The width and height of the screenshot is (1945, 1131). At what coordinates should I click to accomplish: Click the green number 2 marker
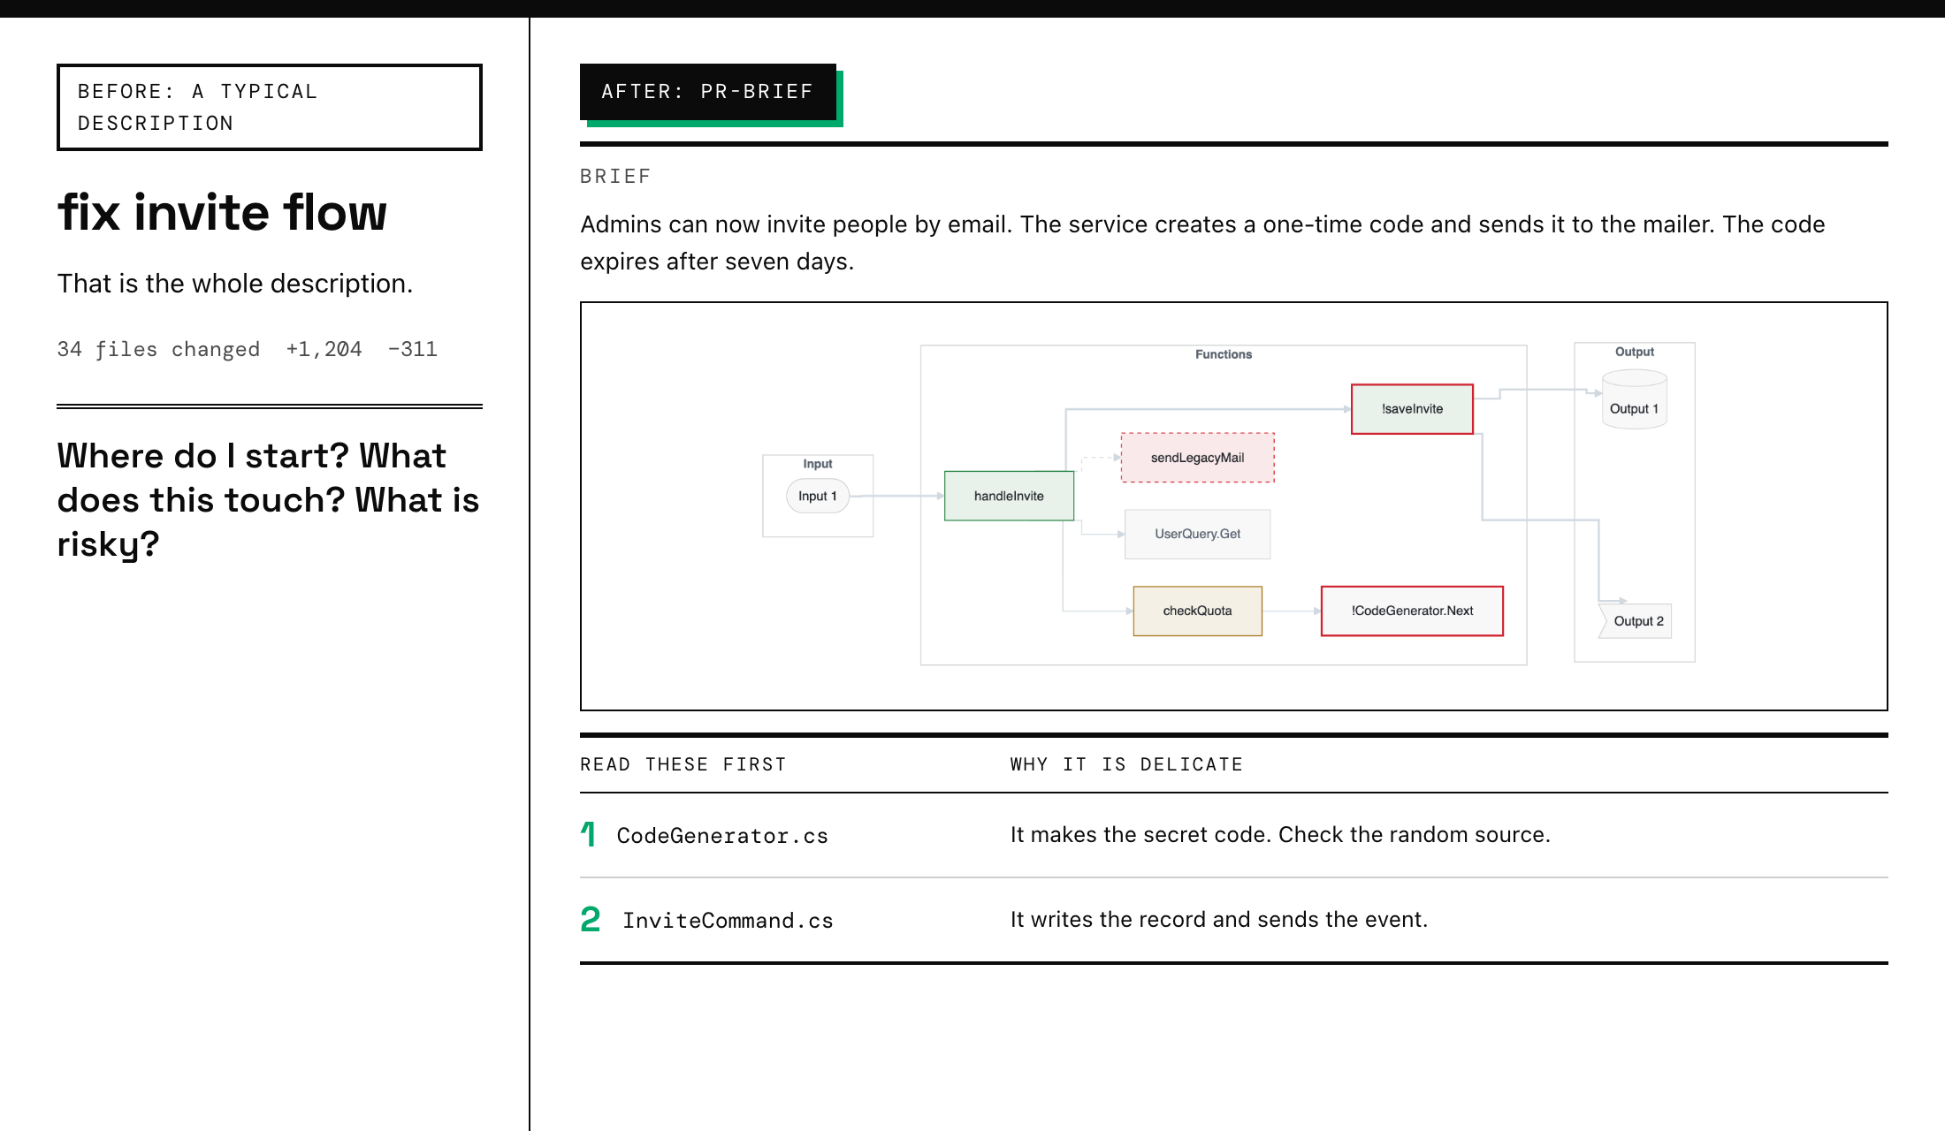591,919
